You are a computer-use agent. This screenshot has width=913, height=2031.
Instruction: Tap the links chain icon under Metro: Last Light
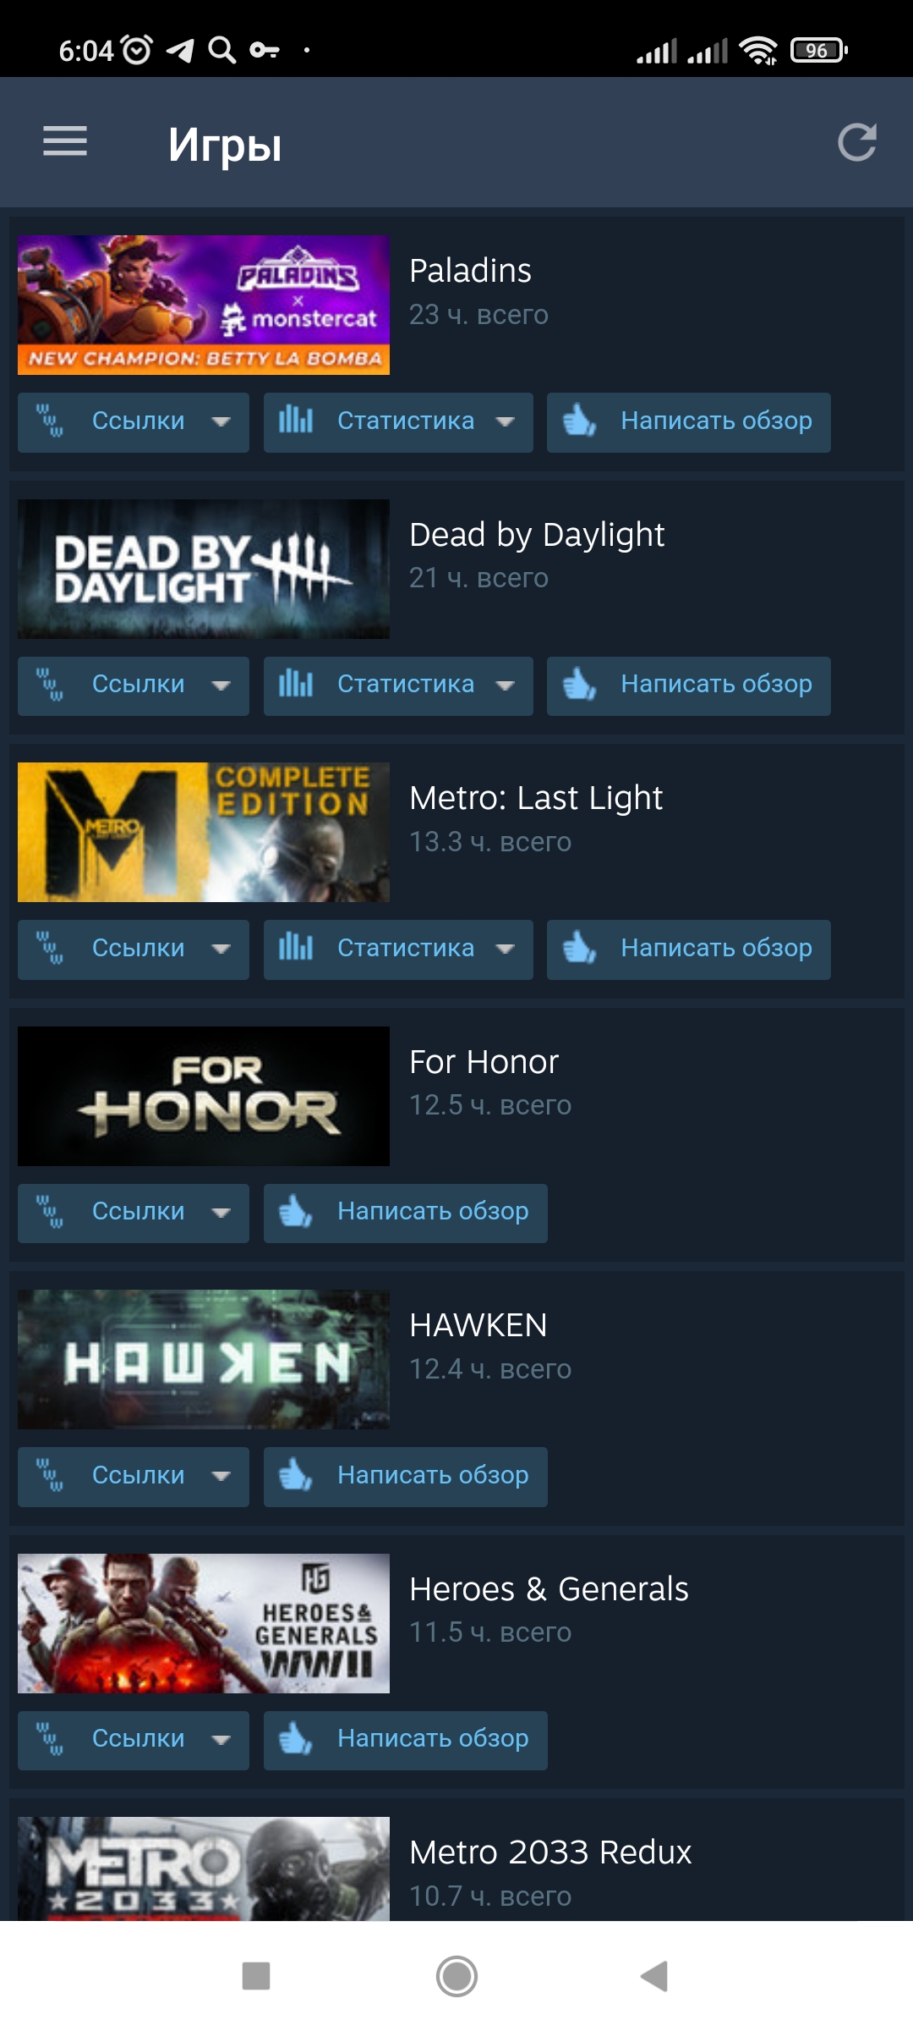click(x=50, y=948)
